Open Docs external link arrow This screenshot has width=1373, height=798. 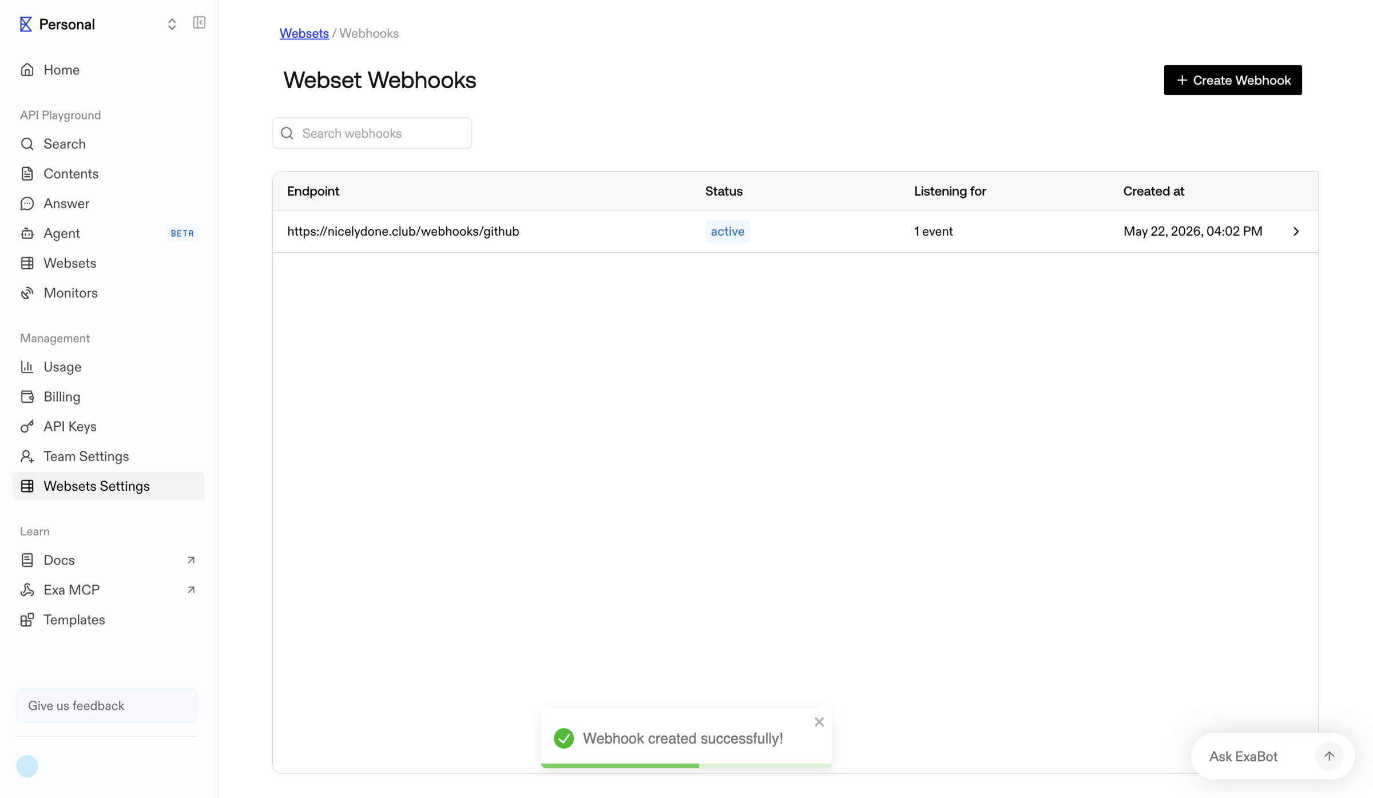pyautogui.click(x=191, y=561)
